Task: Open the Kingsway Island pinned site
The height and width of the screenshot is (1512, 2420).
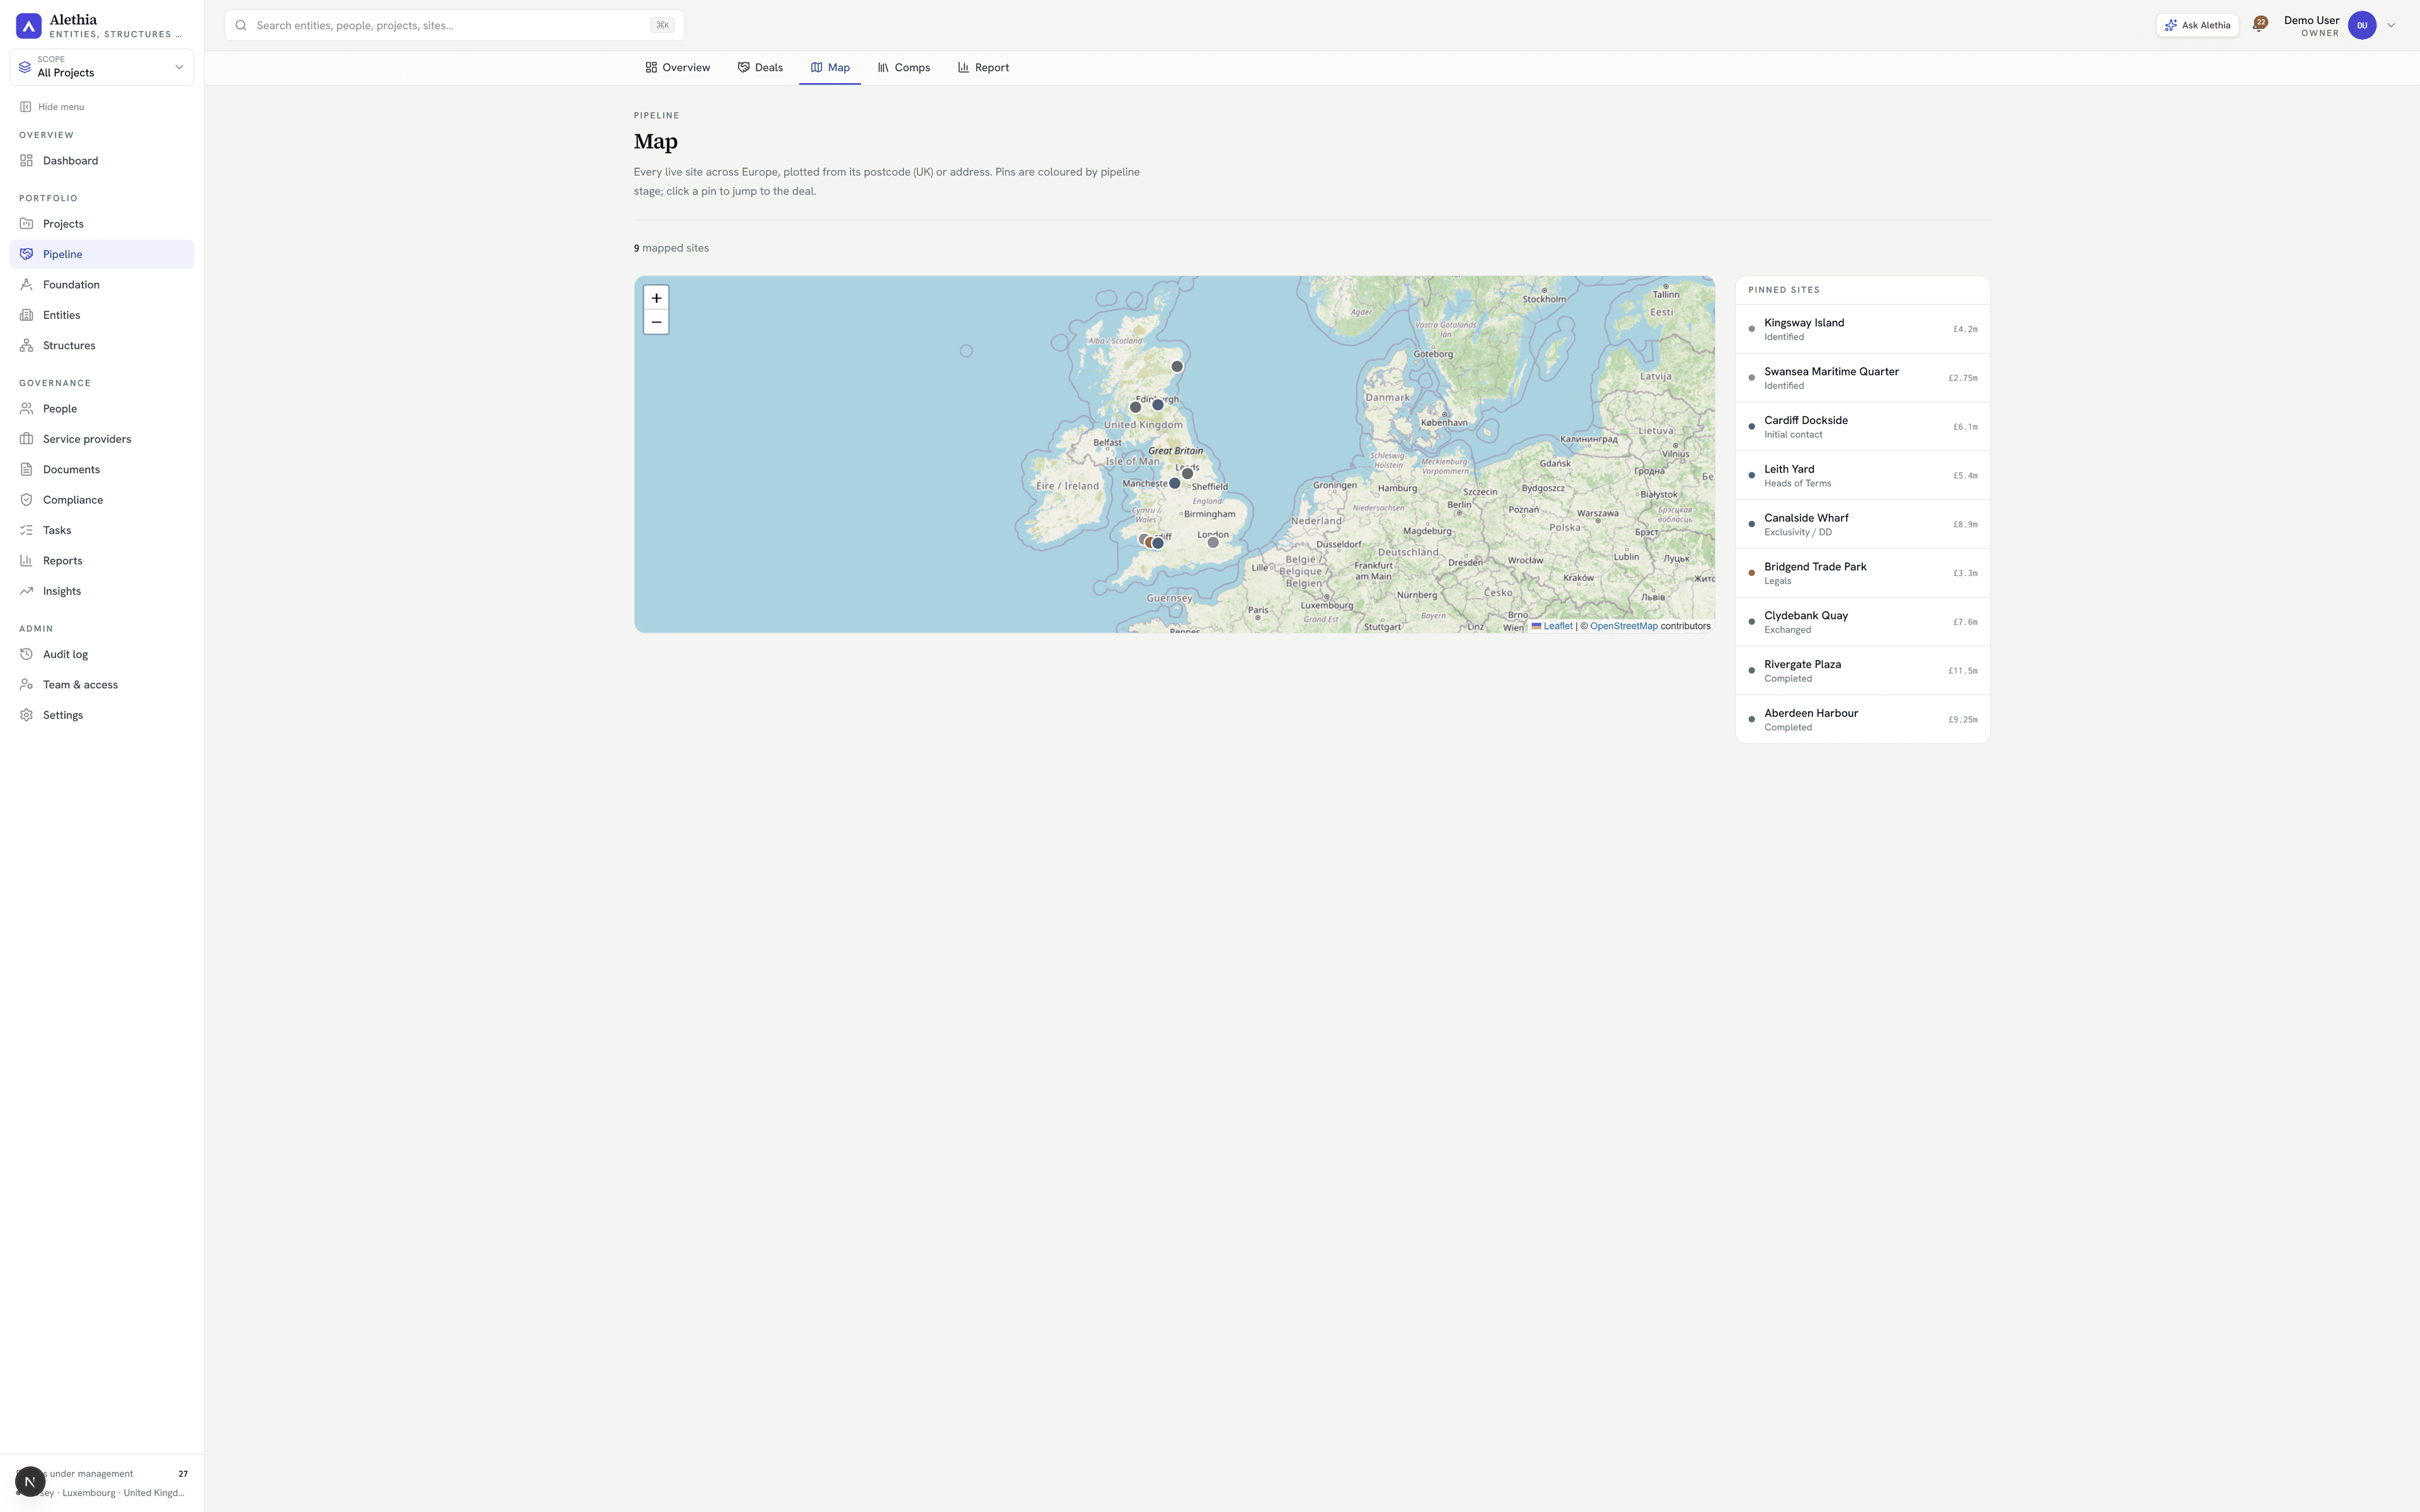Action: (x=1862, y=329)
